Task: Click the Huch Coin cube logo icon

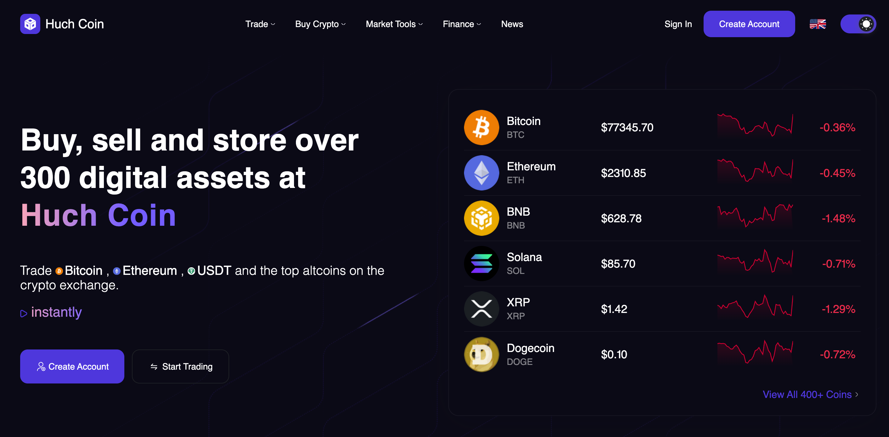Action: (30, 24)
